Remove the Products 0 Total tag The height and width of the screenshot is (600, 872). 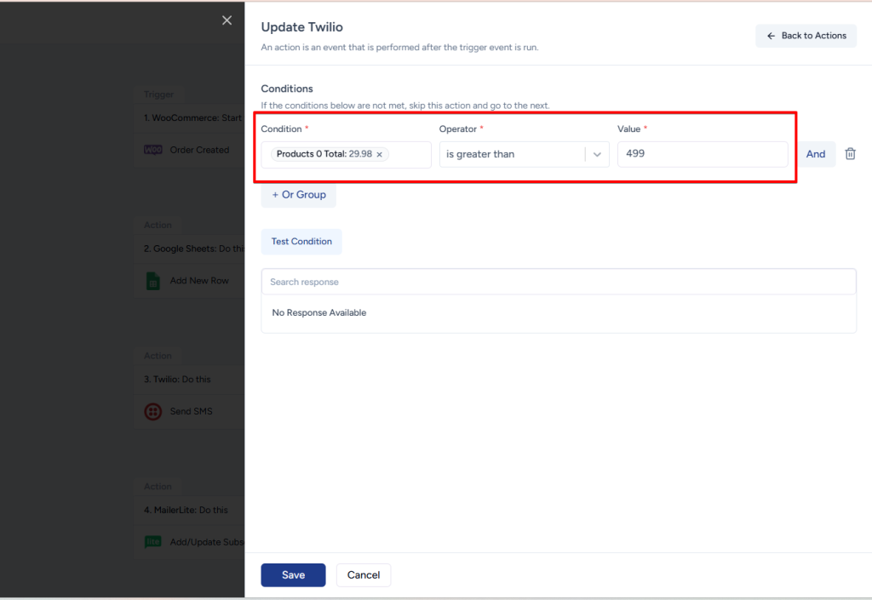point(380,155)
